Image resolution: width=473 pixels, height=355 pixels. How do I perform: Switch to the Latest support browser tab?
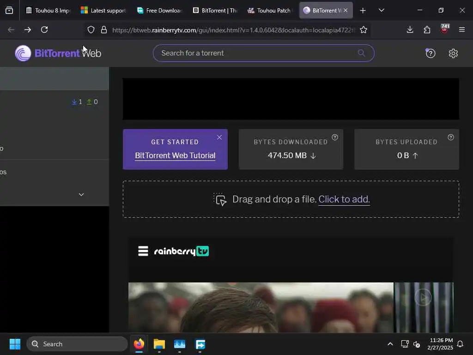[x=103, y=11]
